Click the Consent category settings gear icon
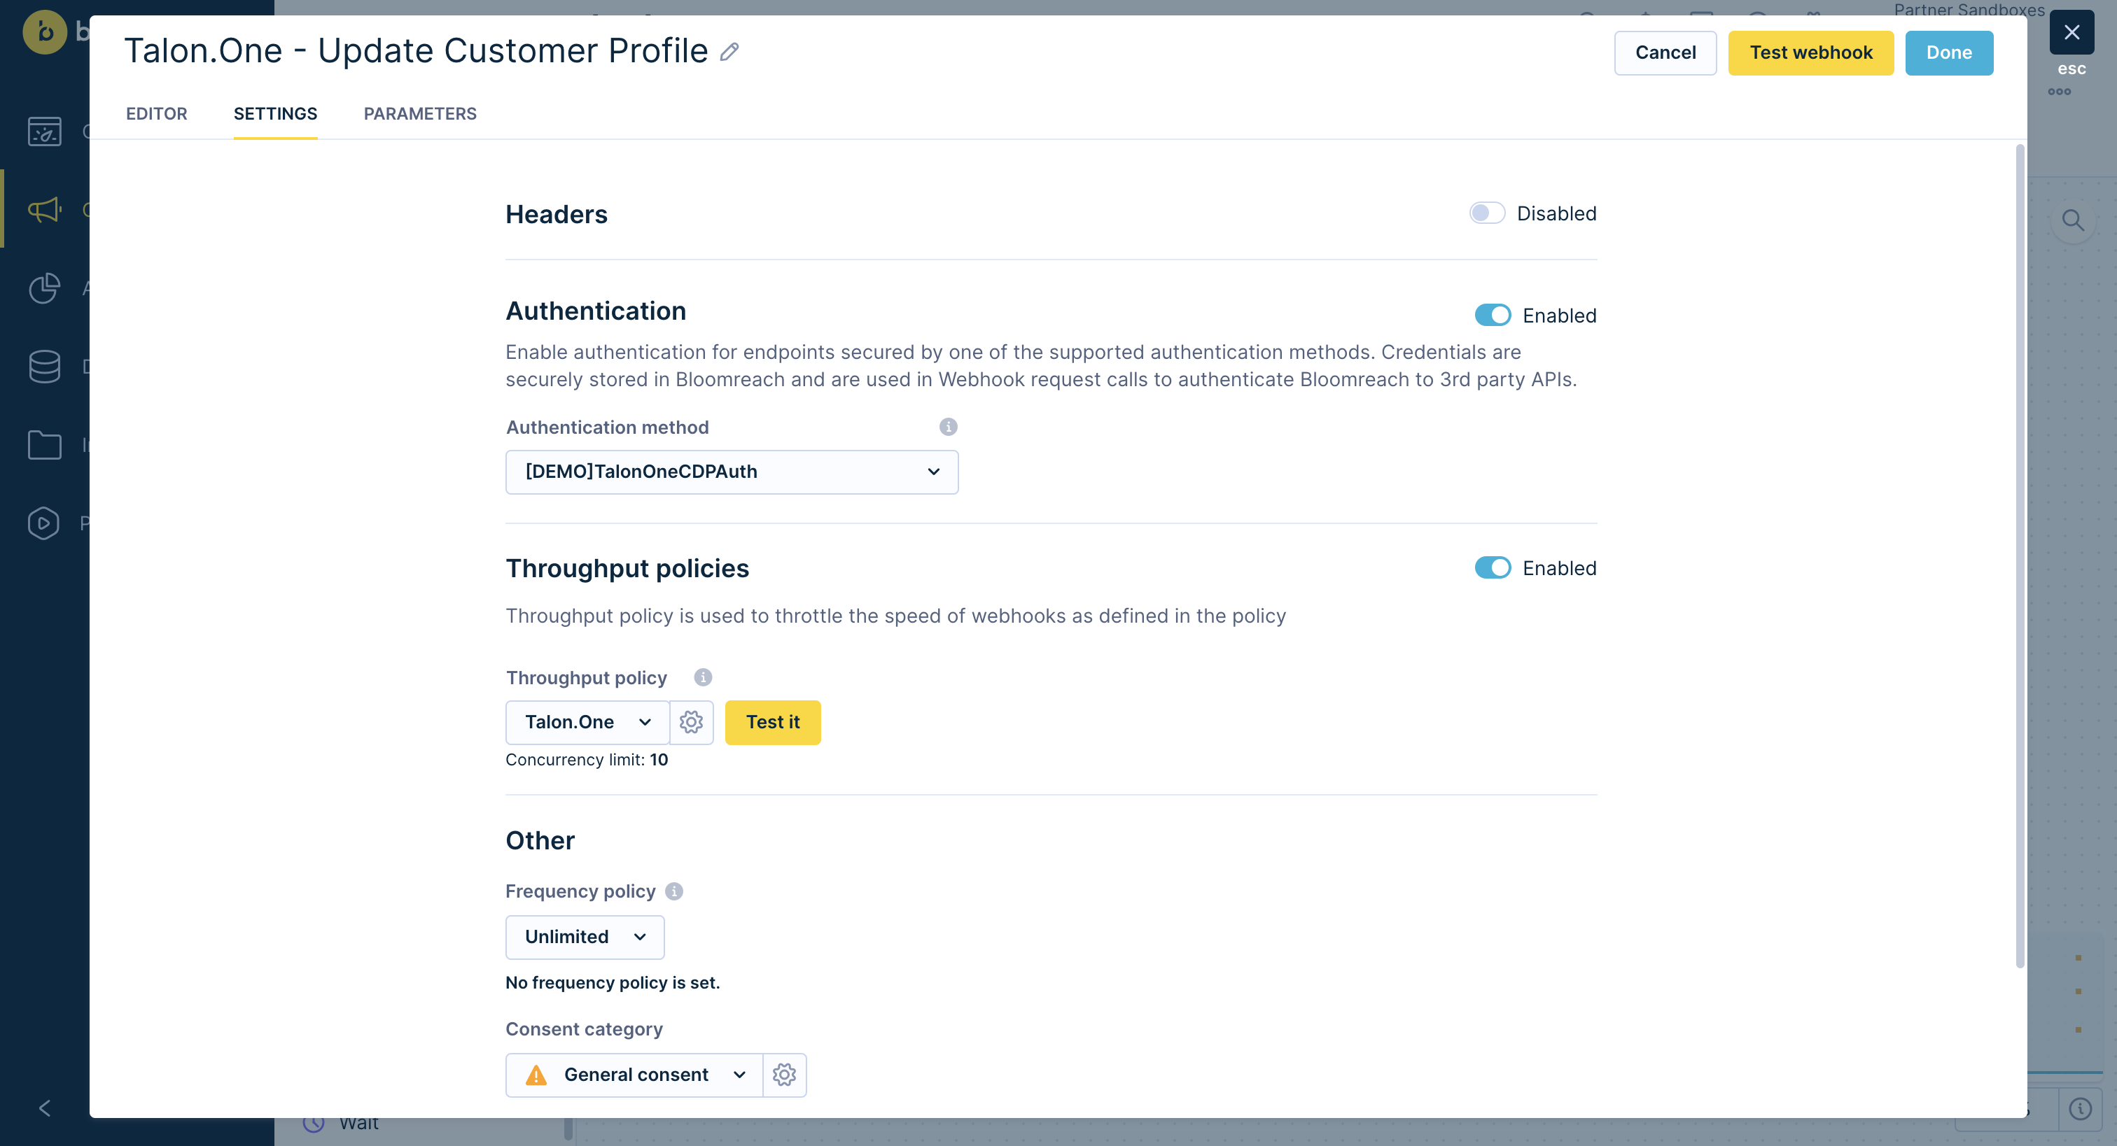Image resolution: width=2117 pixels, height=1146 pixels. click(x=783, y=1074)
